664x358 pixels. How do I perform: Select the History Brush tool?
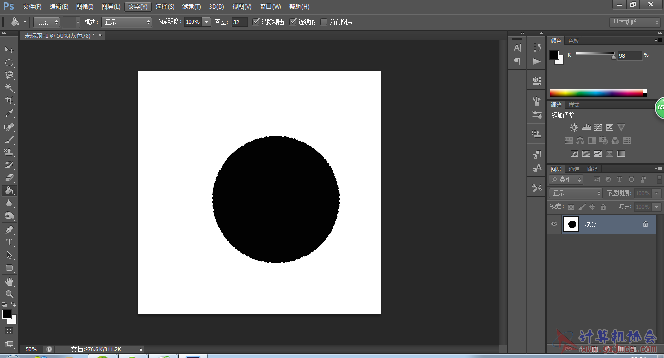coord(9,165)
